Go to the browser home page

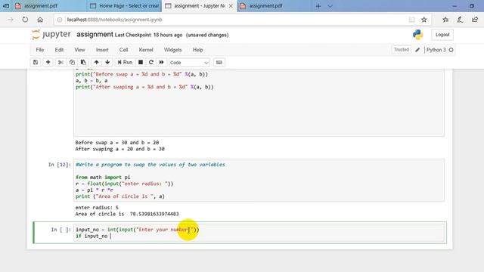40,20
